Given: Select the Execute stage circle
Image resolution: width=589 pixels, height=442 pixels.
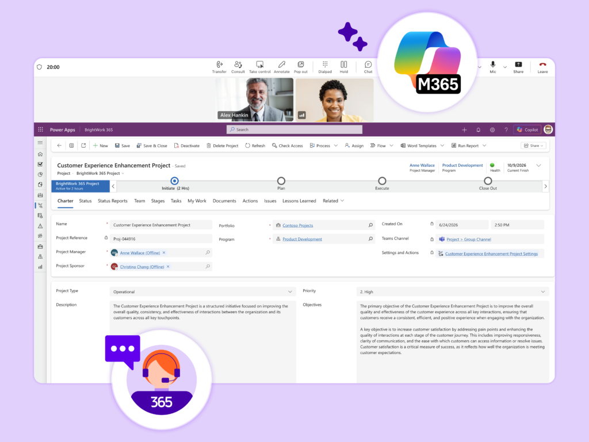Looking at the screenshot, I should (382, 181).
